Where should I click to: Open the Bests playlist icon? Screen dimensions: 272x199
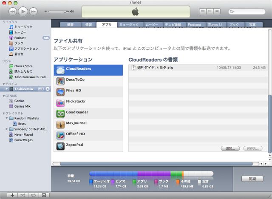click(x=15, y=124)
